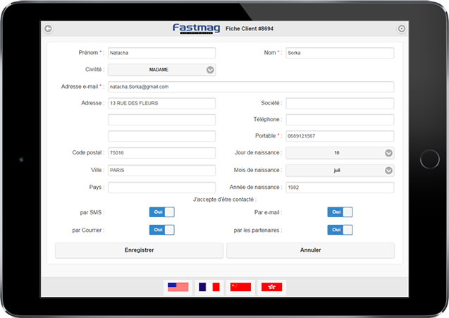Toggle the 'par les partenaires' switch
The image size is (449, 318).
click(x=340, y=230)
